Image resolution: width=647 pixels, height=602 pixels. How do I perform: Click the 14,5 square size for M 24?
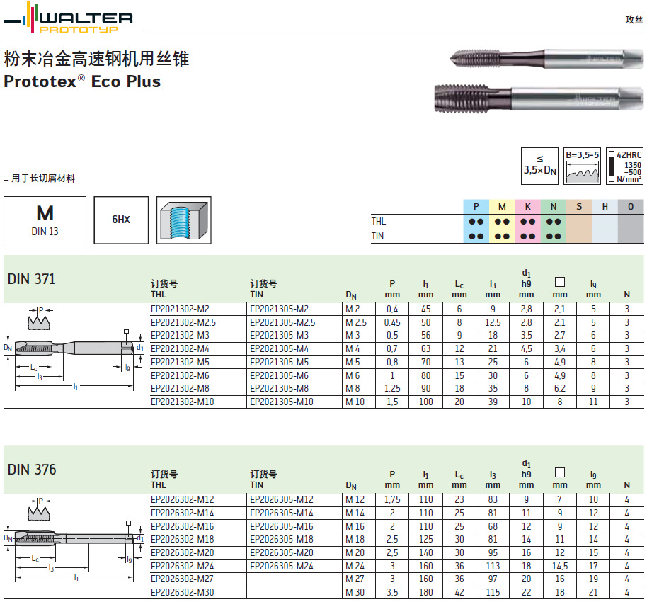(560, 566)
